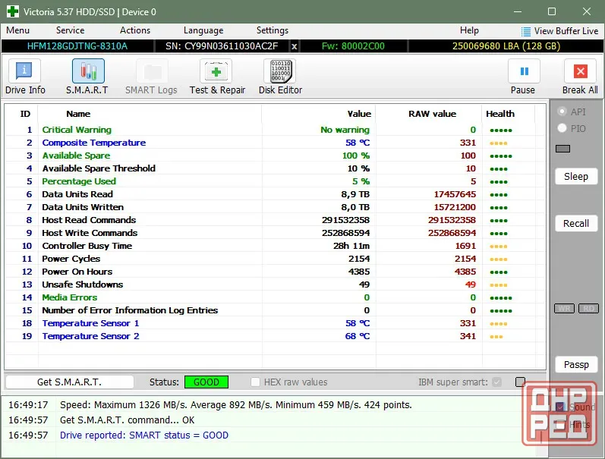Toggle the Sound checkbox
This screenshot has height=459, width=605.
(x=560, y=407)
